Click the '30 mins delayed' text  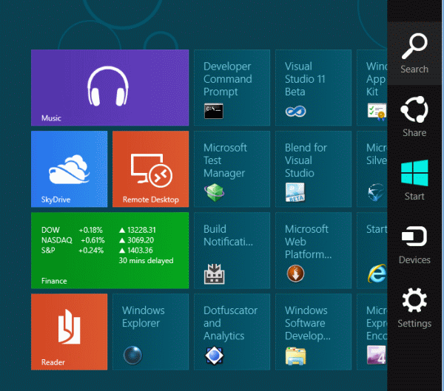coord(146,261)
